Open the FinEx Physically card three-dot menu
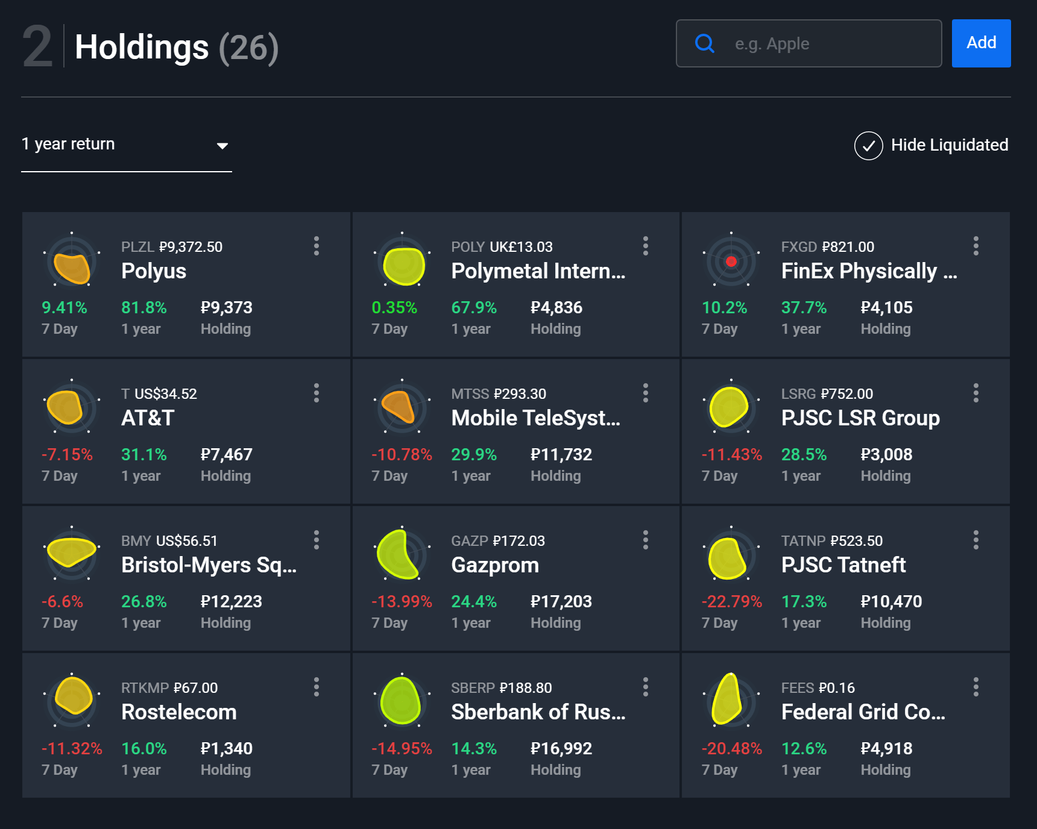The height and width of the screenshot is (829, 1037). pos(976,246)
